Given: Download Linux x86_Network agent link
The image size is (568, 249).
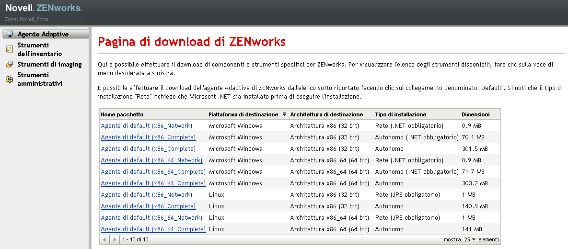Looking at the screenshot, I should 147,195.
